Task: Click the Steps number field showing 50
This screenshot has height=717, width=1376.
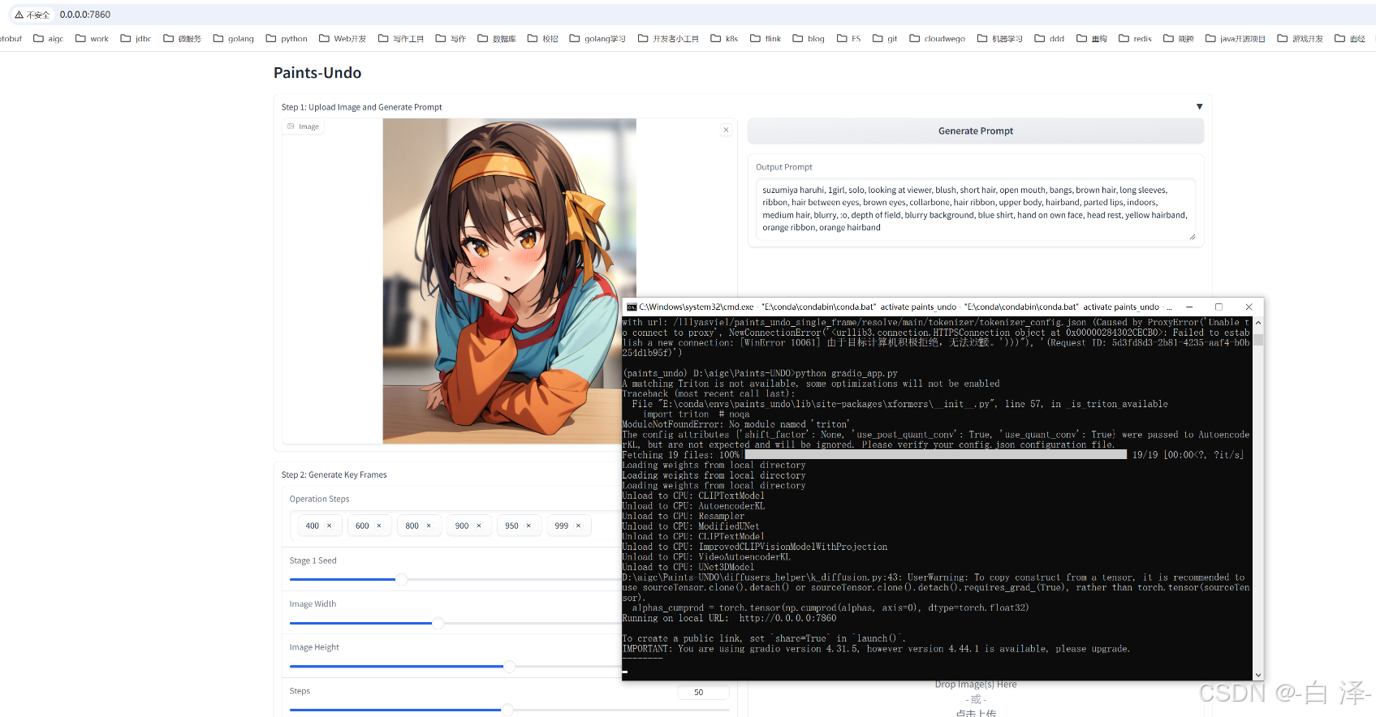Action: [703, 692]
